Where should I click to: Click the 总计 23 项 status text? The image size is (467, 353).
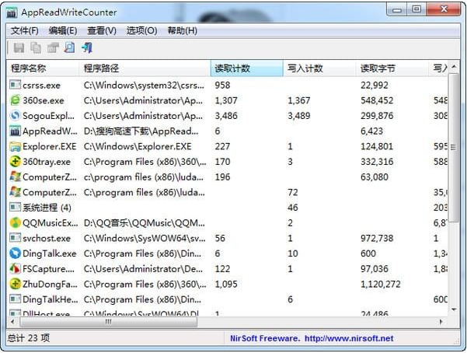click(x=29, y=337)
